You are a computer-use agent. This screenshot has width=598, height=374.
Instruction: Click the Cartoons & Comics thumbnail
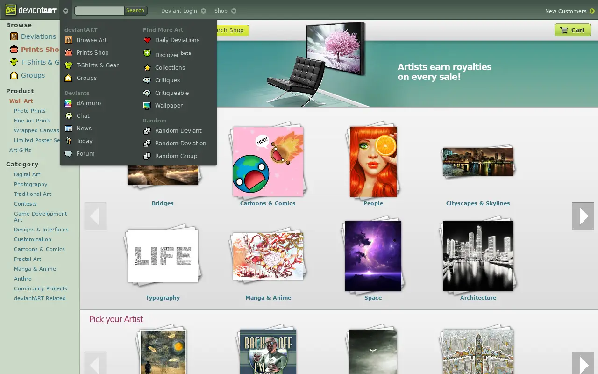[268, 162]
